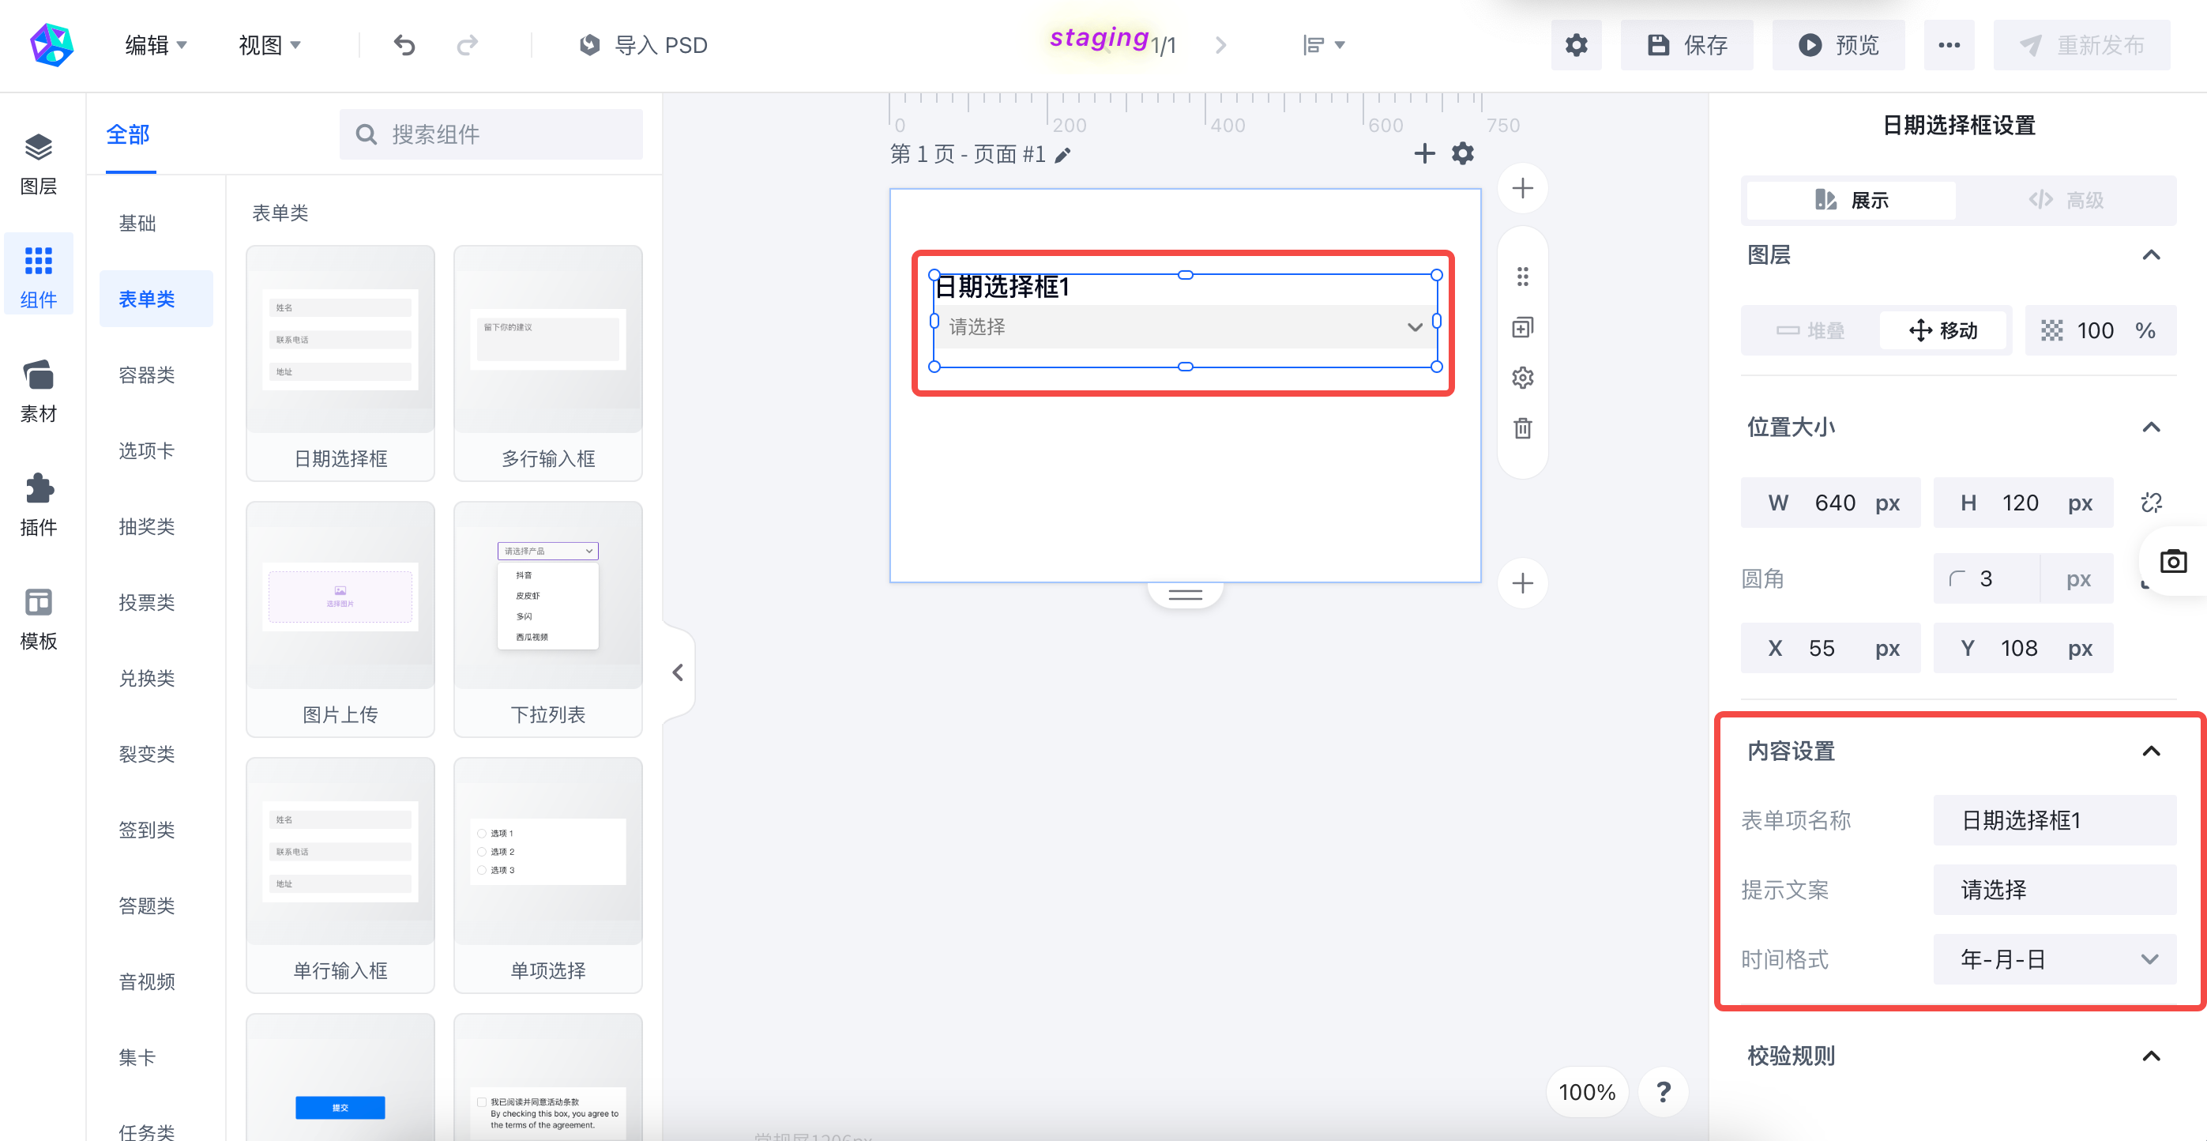Collapse the component panel with left chevron
The height and width of the screenshot is (1141, 2207).
pyautogui.click(x=678, y=672)
